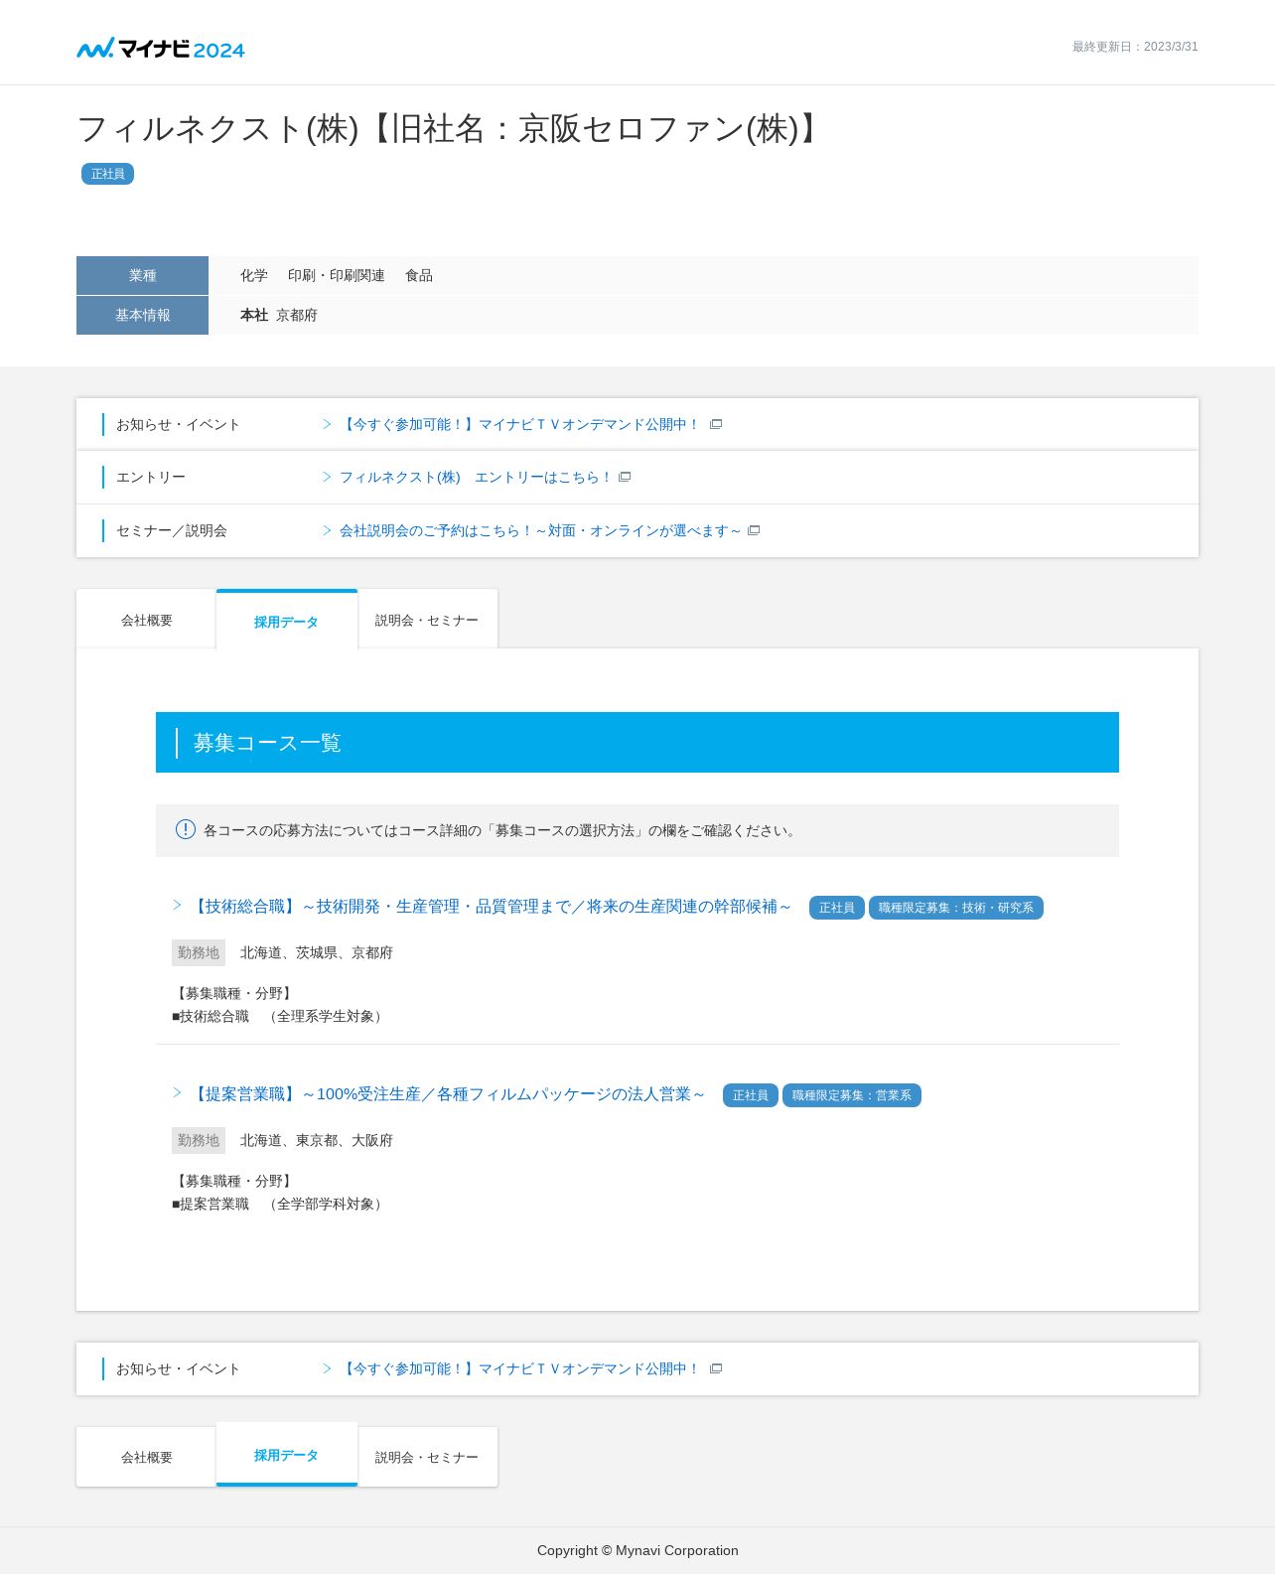
Task: Open bottom 説明会・セミナー tab
Action: (427, 1457)
